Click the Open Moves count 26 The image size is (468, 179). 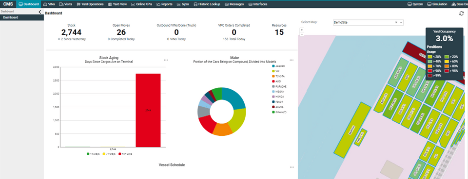[x=121, y=33]
